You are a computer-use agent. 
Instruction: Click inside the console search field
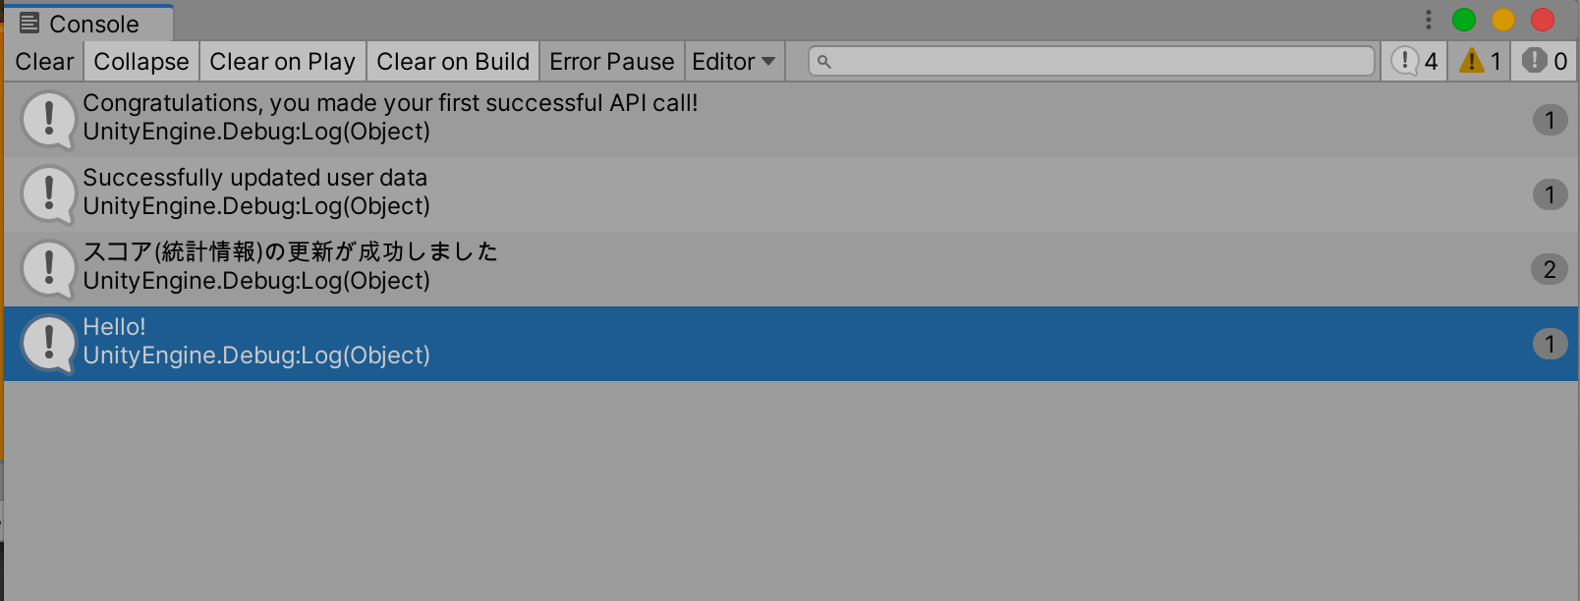pos(1081,61)
